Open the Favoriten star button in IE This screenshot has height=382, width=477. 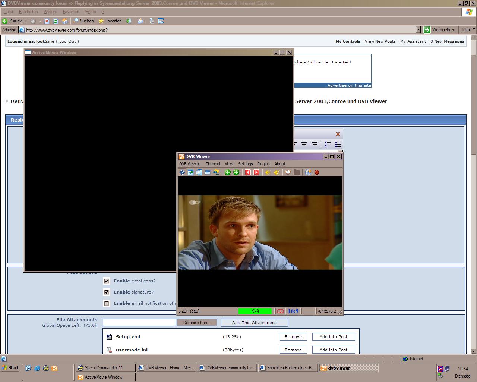point(110,21)
